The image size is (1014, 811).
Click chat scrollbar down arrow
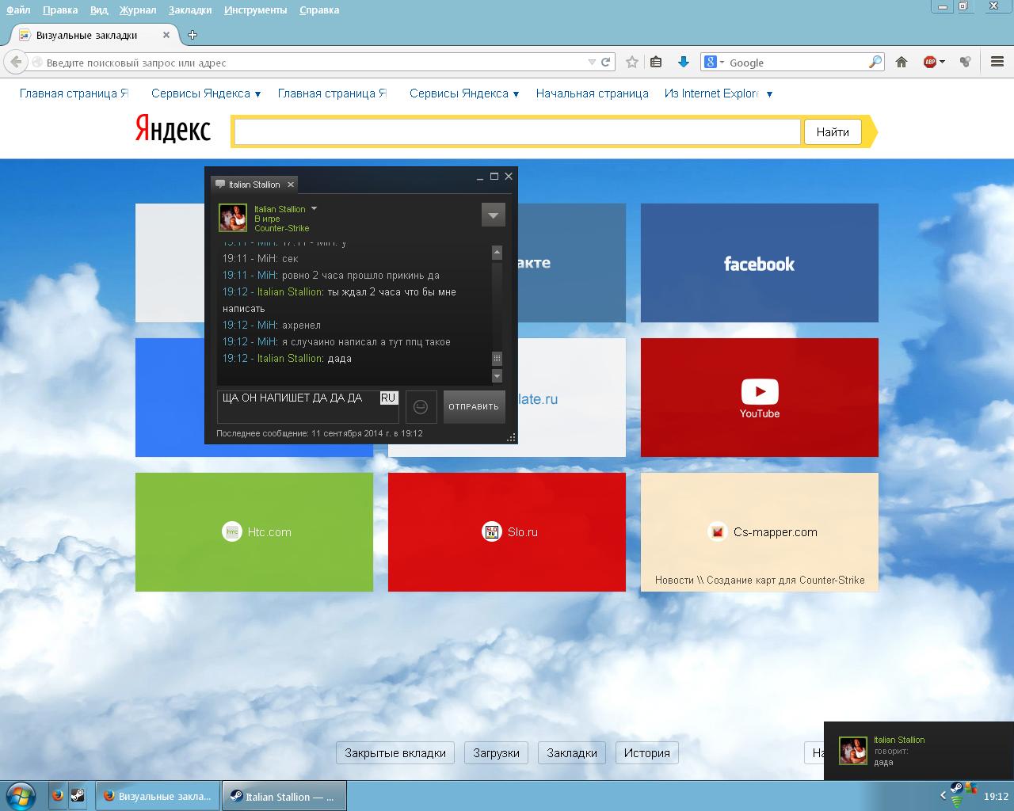coord(497,375)
